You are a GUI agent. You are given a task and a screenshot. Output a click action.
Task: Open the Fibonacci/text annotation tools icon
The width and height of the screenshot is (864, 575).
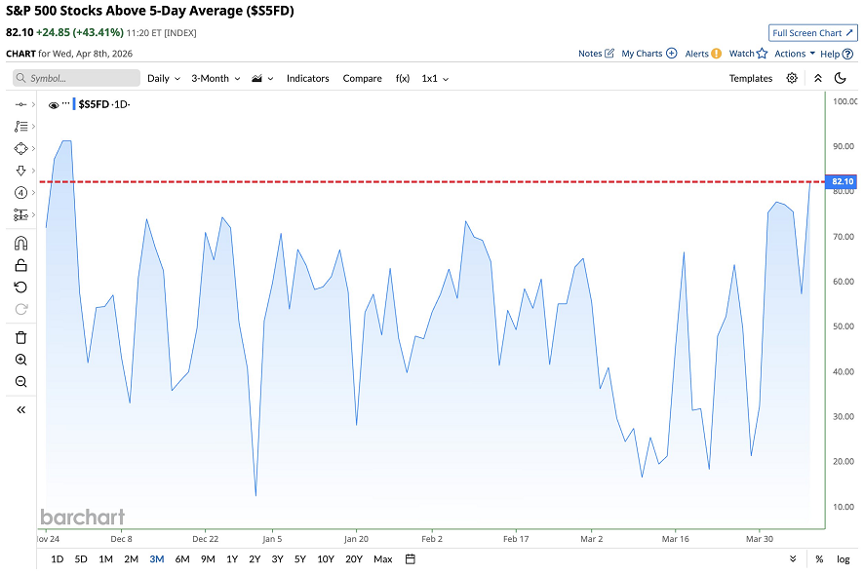[x=20, y=126]
